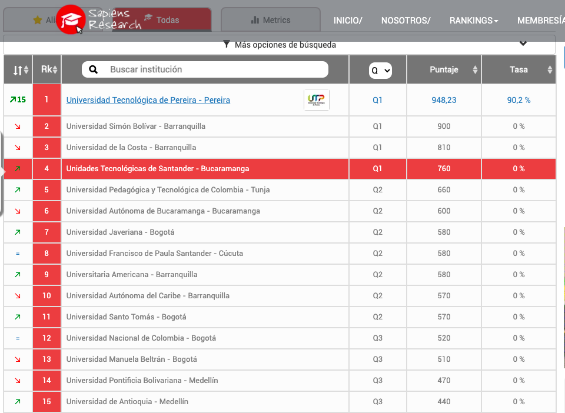Click up arrow for Universidad Santo Tomás
The image size is (565, 413).
click(18, 317)
